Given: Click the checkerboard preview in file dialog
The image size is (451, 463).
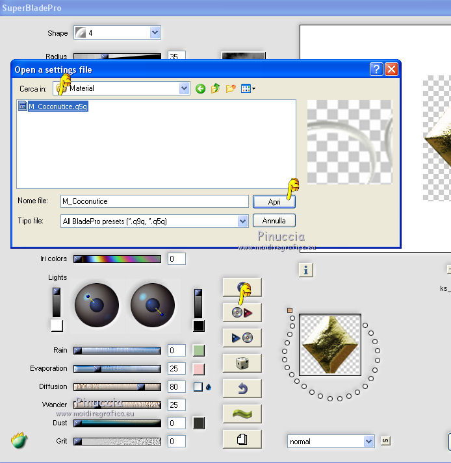Looking at the screenshot, I should coord(350,142).
